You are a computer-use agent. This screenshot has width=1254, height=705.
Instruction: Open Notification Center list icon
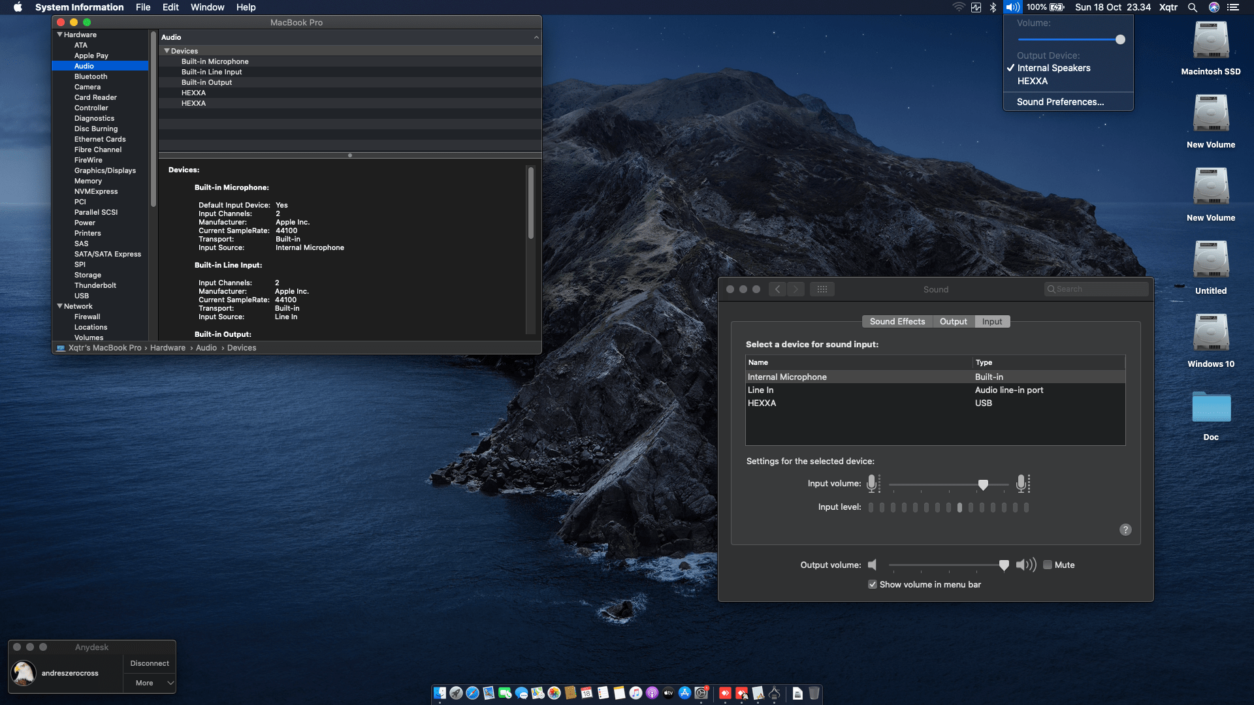pos(1233,7)
